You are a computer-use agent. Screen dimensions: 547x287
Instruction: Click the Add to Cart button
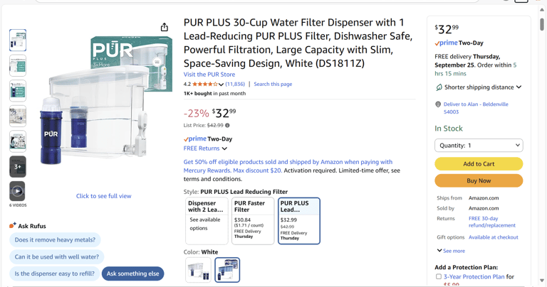pyautogui.click(x=479, y=164)
